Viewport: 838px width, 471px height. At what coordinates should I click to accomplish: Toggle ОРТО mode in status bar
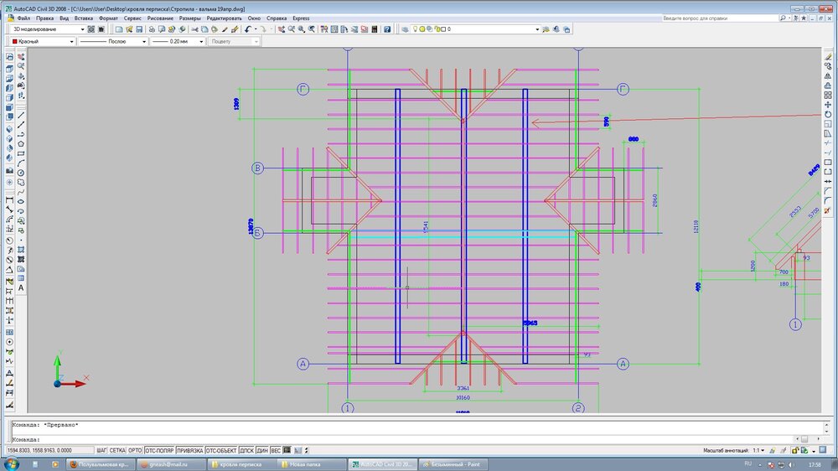[135, 451]
